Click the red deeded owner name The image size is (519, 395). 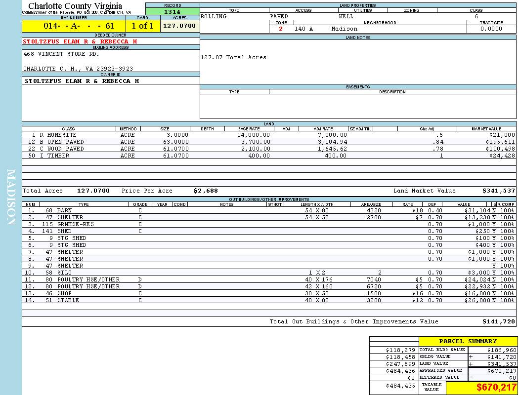point(80,41)
